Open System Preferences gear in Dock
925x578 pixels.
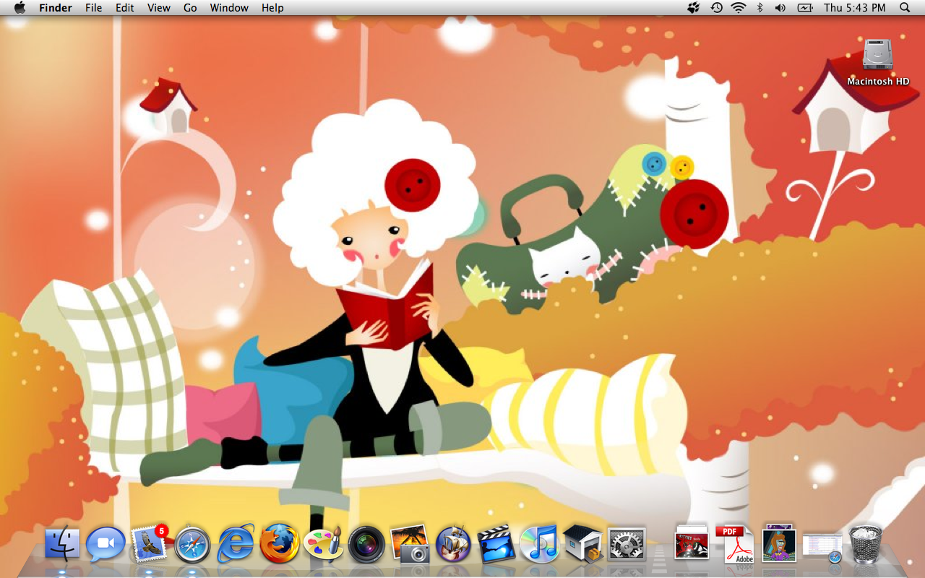pyautogui.click(x=627, y=545)
